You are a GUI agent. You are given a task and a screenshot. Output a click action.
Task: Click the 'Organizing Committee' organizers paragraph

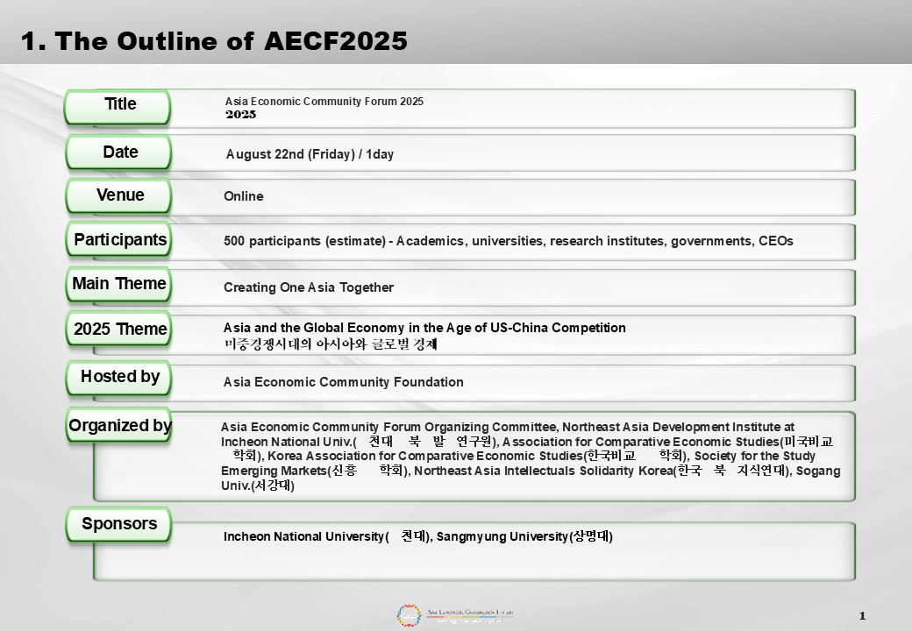coord(531,456)
